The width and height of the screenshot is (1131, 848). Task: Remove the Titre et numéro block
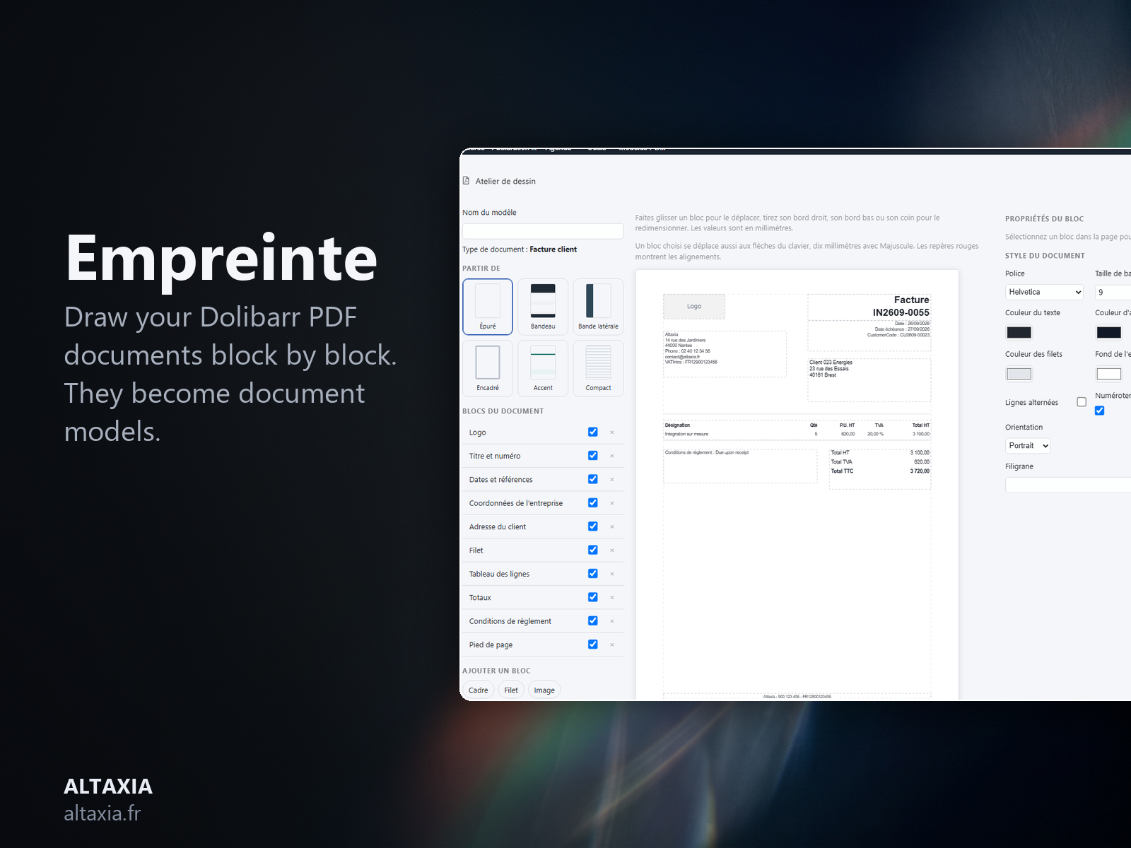point(612,456)
